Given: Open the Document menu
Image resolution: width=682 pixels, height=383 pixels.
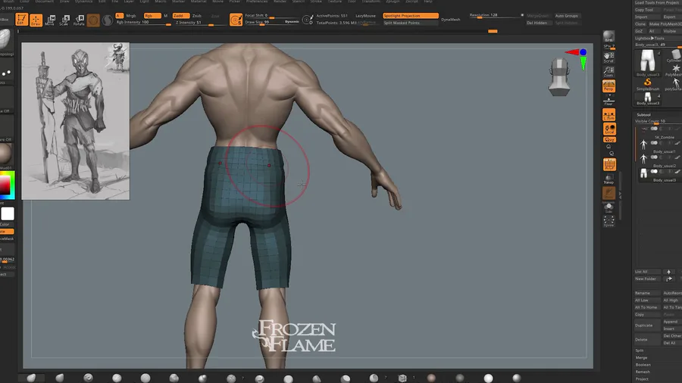Looking at the screenshot, I should (x=45, y=2).
